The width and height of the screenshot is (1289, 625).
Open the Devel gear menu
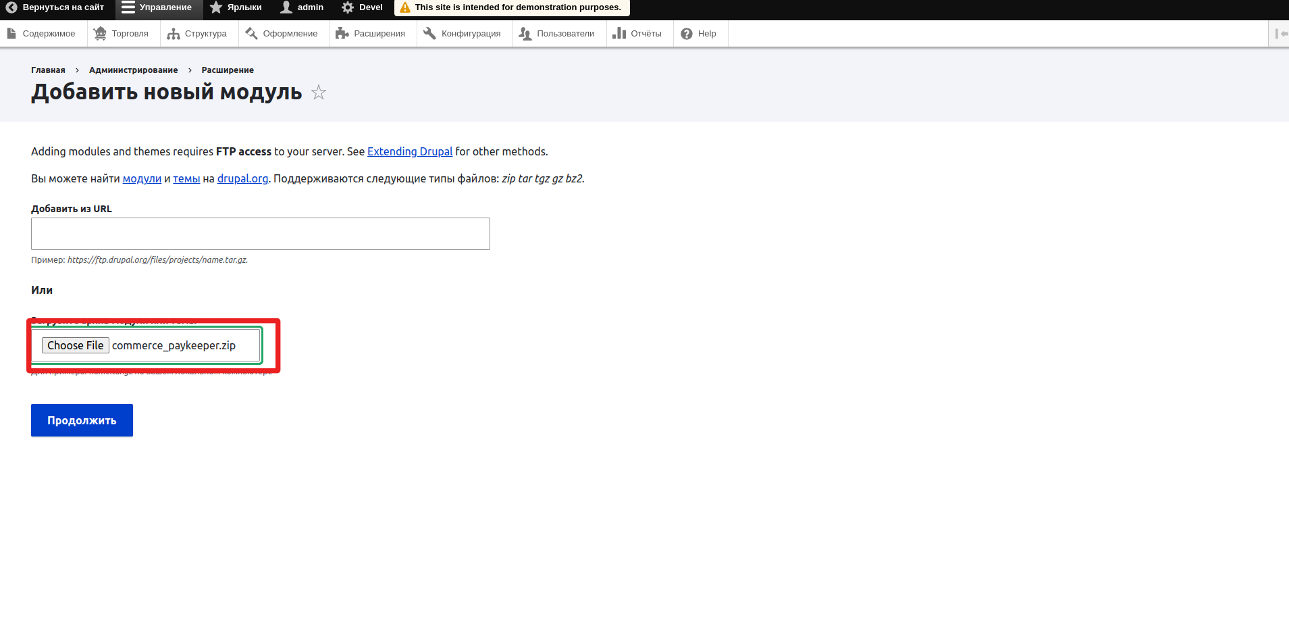pos(362,7)
